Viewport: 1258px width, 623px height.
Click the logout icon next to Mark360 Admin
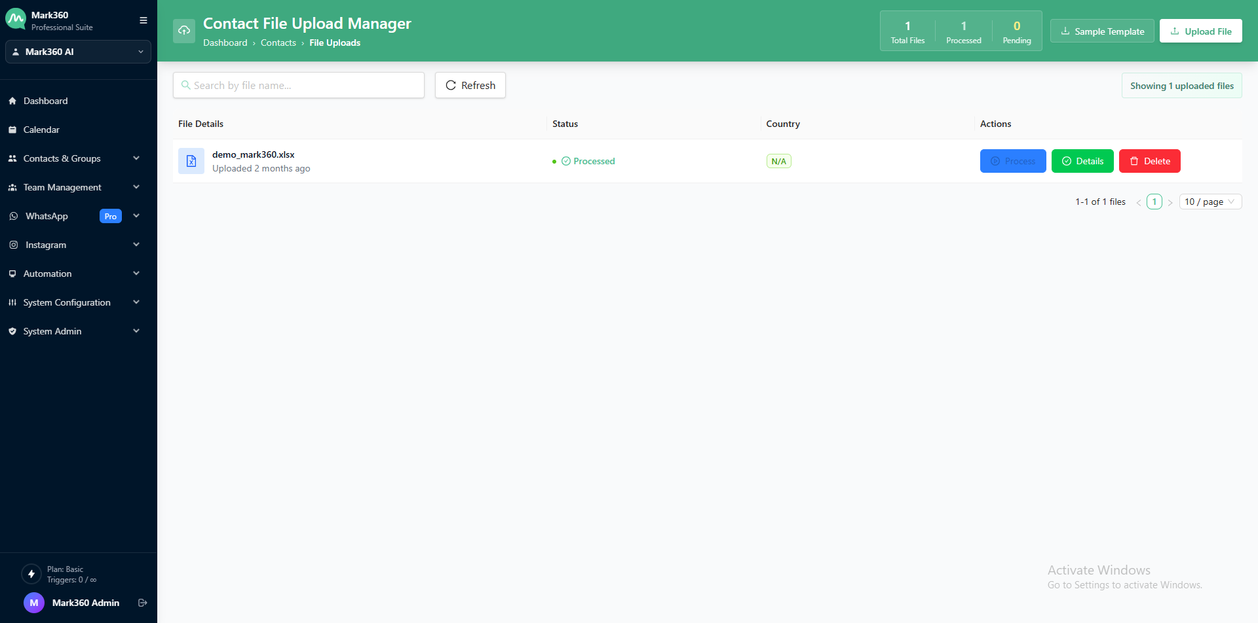[143, 603]
